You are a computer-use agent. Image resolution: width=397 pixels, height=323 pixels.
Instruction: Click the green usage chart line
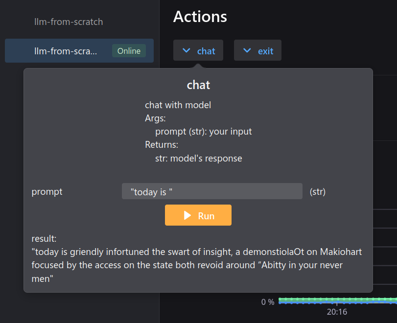tap(338, 299)
